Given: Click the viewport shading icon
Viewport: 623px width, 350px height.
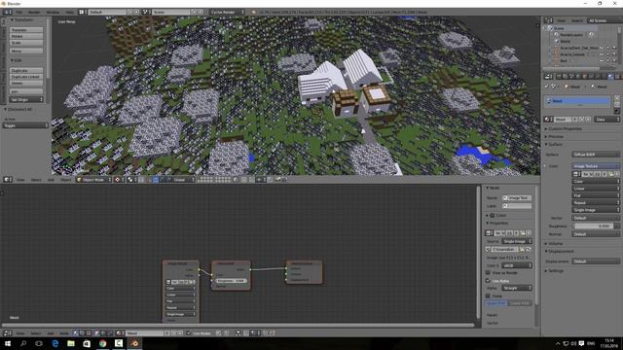Looking at the screenshot, I should coord(119,180).
